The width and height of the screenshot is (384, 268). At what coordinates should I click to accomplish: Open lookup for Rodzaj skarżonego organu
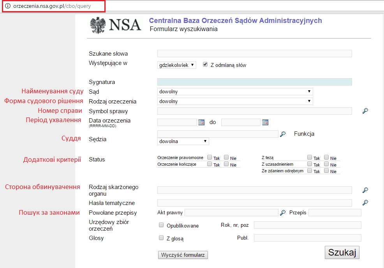pyautogui.click(x=365, y=190)
